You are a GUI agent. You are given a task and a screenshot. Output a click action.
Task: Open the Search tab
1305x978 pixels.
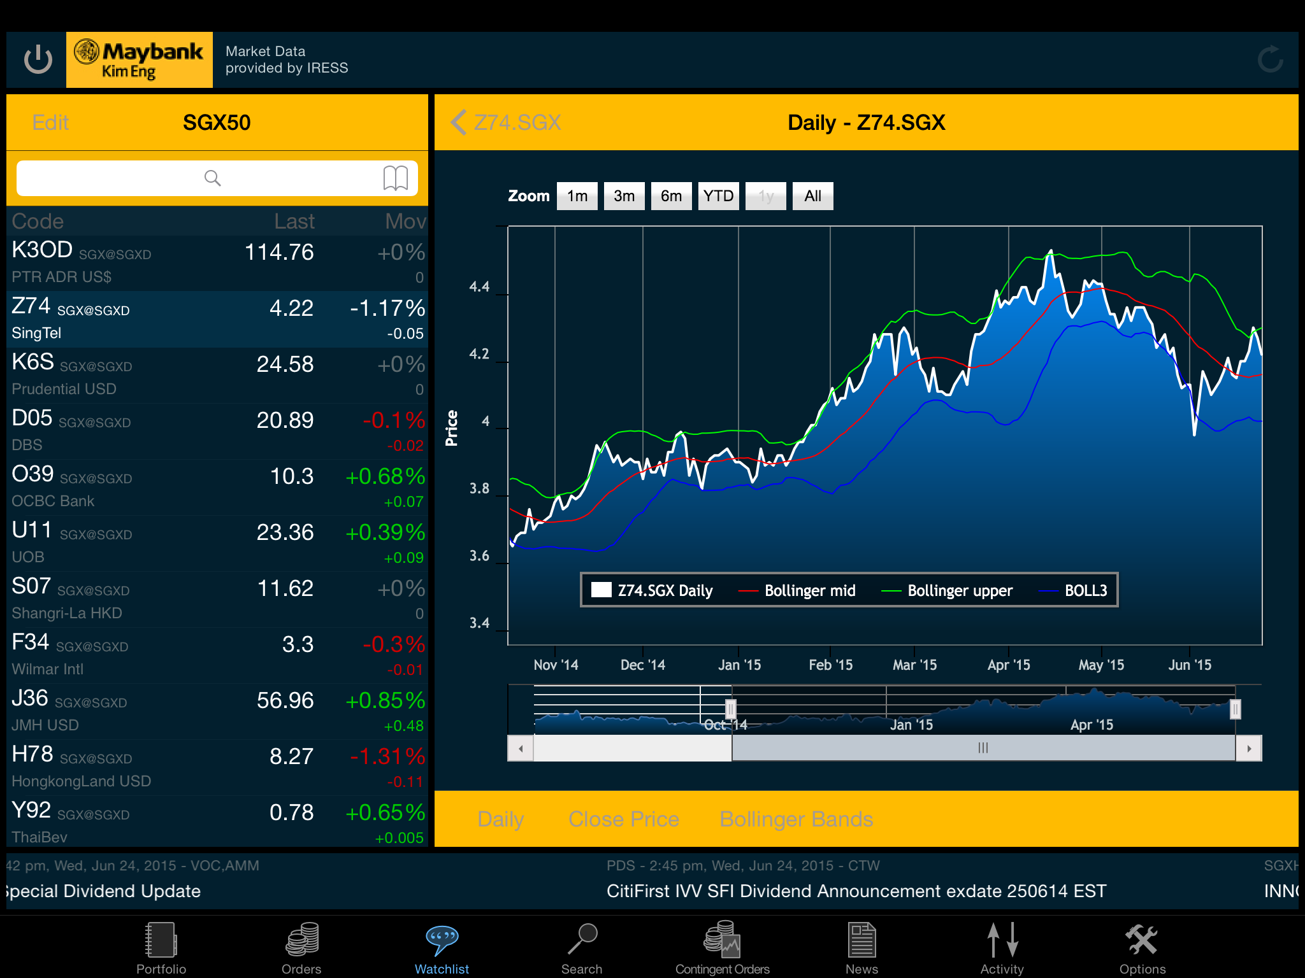click(x=582, y=948)
